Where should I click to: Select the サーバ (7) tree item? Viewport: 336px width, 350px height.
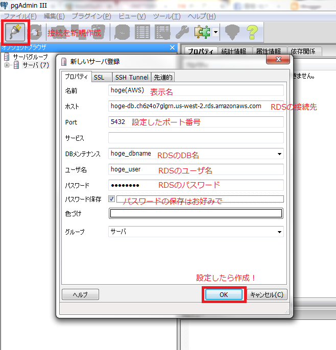tap(36, 65)
